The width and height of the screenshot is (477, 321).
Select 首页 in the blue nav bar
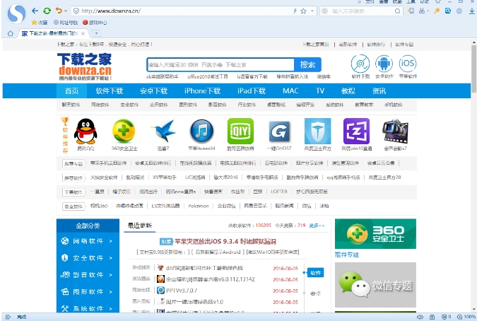pyautogui.click(x=72, y=91)
